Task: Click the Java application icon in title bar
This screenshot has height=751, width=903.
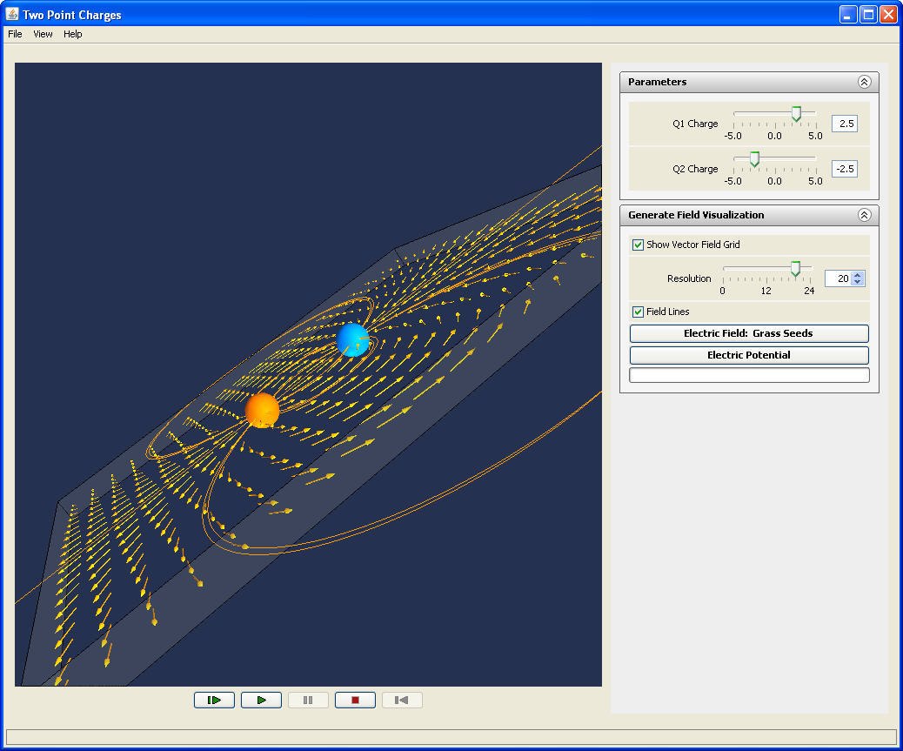Action: tap(11, 14)
